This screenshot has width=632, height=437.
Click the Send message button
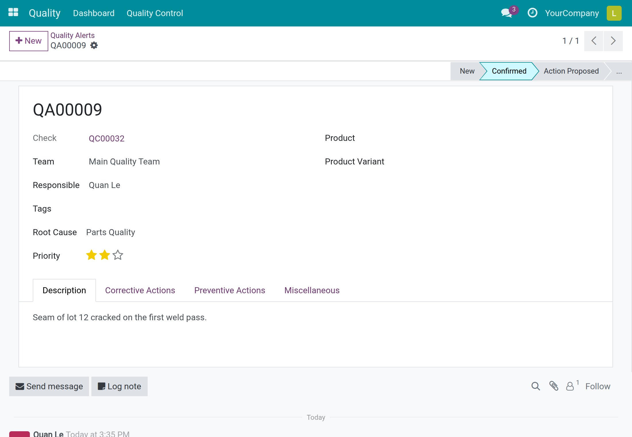49,386
